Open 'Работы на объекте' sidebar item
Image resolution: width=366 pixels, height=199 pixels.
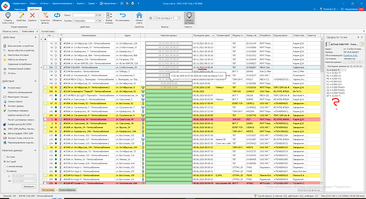pyautogui.click(x=18, y=60)
